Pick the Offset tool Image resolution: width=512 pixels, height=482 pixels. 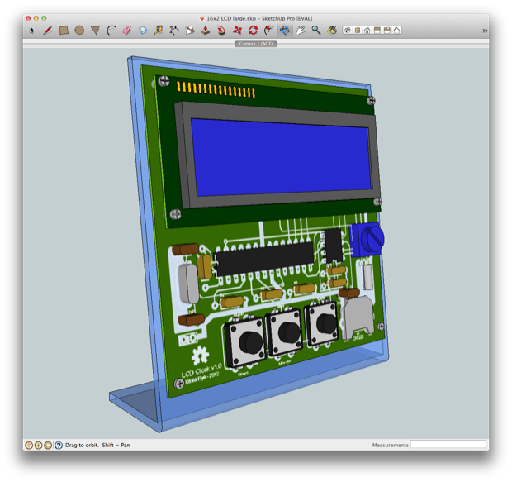(268, 31)
